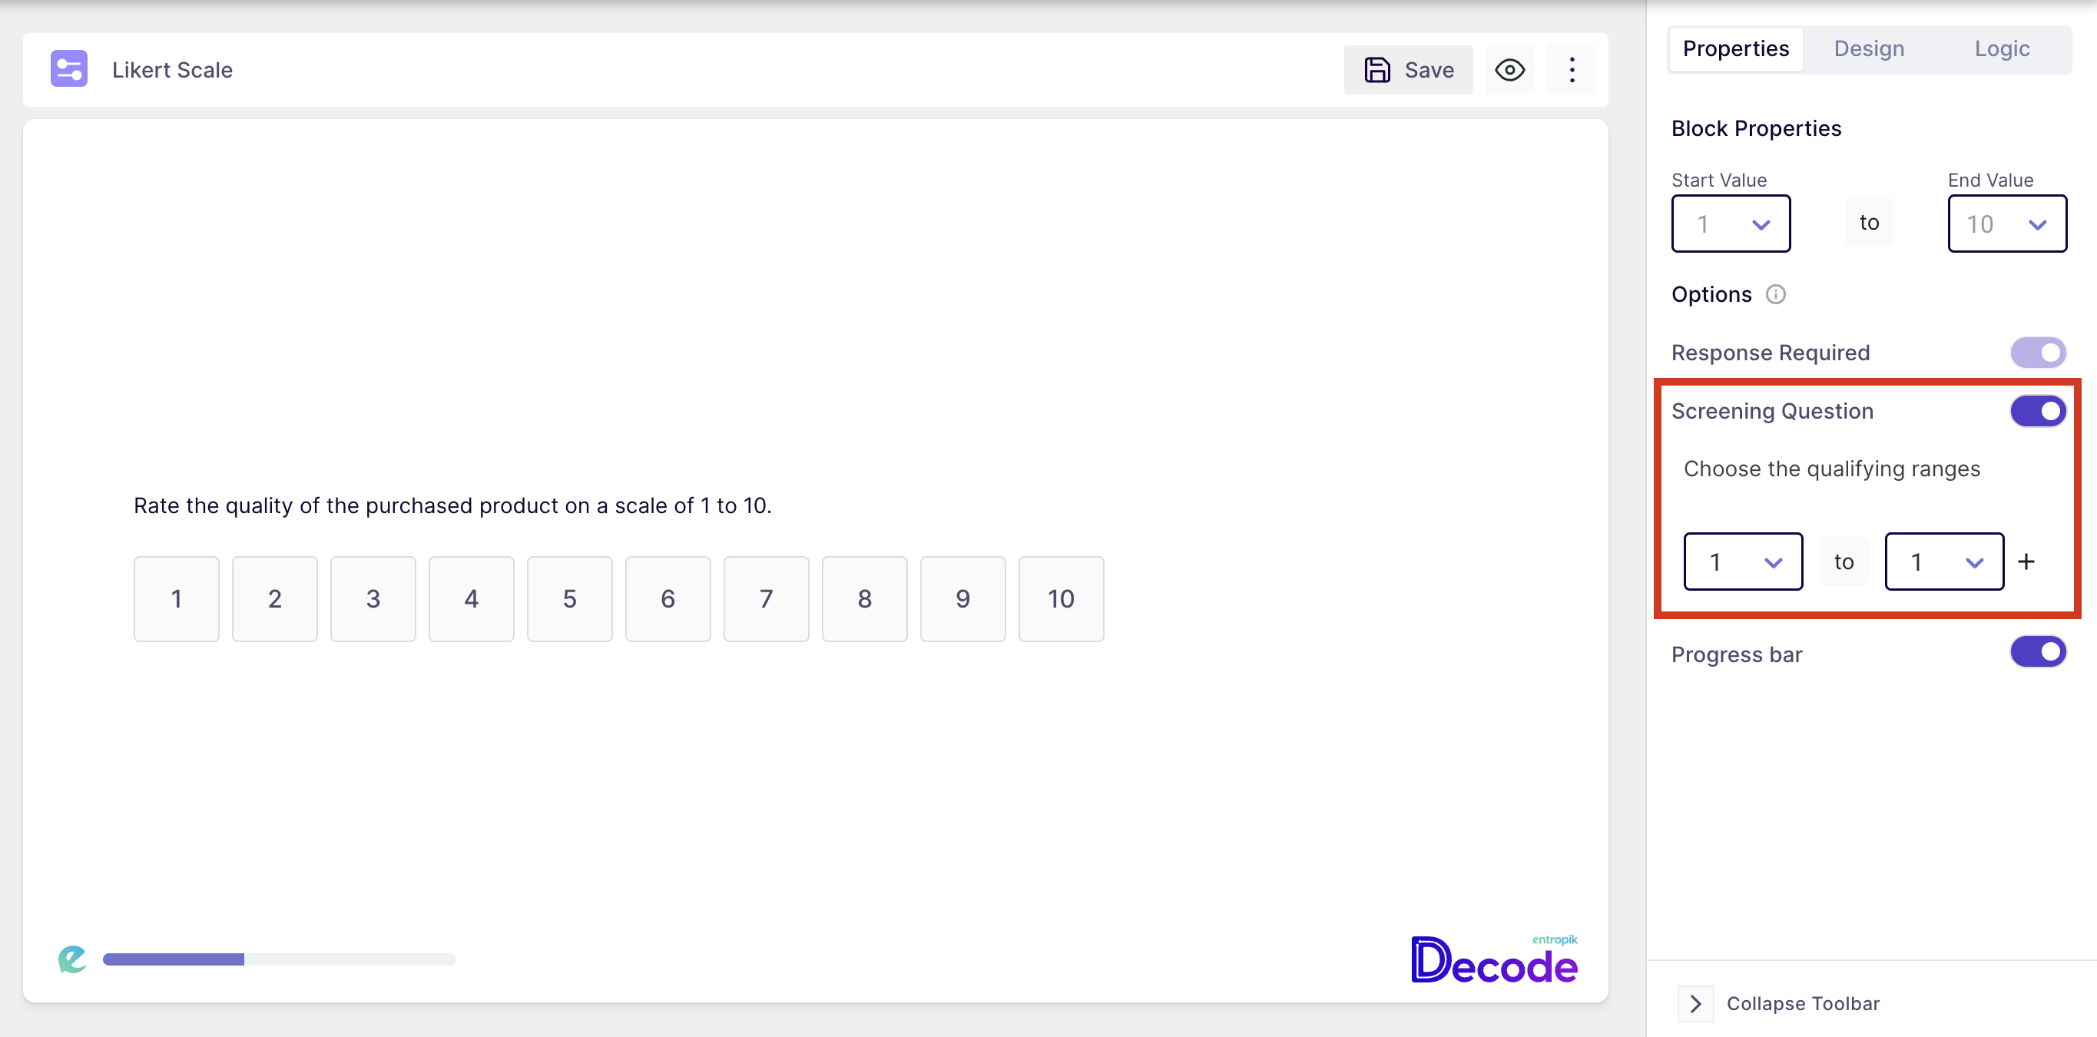2097x1037 pixels.
Task: Click the Likert Scale block icon
Action: coord(68,69)
